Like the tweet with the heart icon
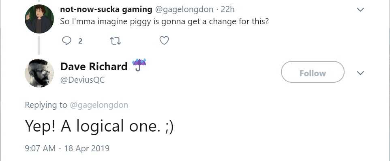Image resolution: width=390 pixels, height=161 pixels. [164, 40]
